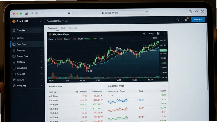Collapse the sidebar with arrows icon
Screen dimensions: 217x122
pos(41,21)
